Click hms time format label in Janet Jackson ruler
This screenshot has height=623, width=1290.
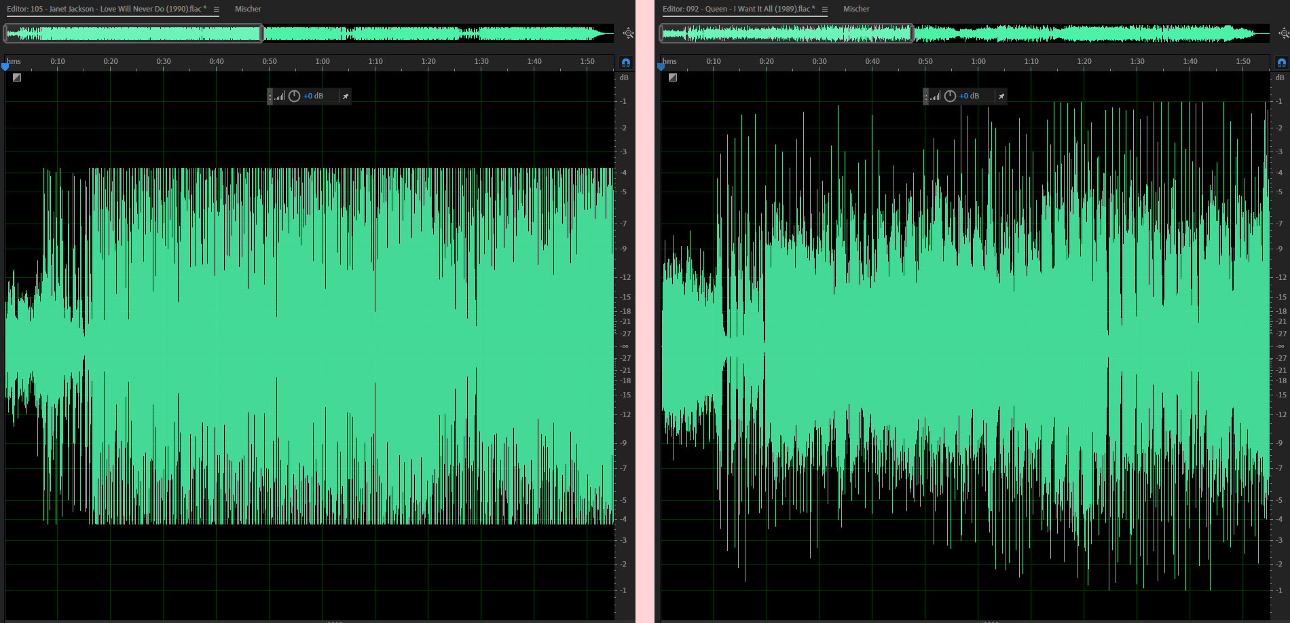click(x=14, y=62)
